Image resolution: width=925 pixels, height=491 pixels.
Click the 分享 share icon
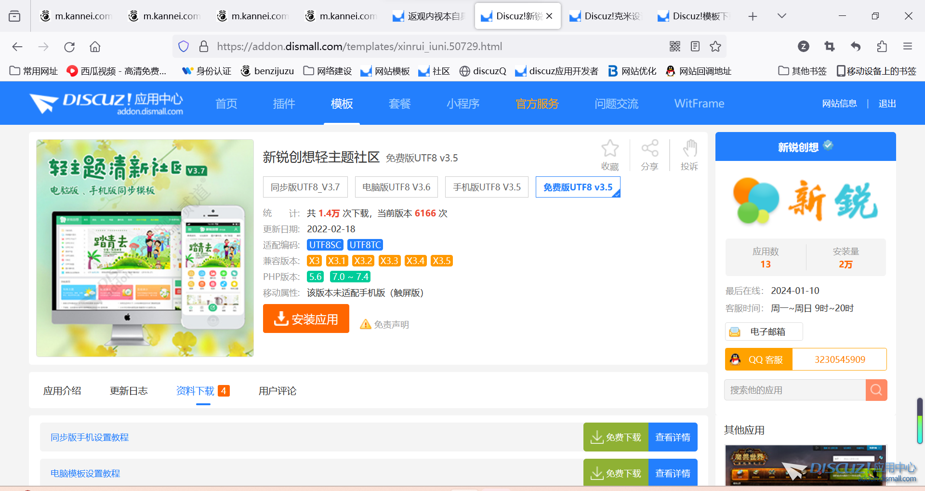(649, 149)
